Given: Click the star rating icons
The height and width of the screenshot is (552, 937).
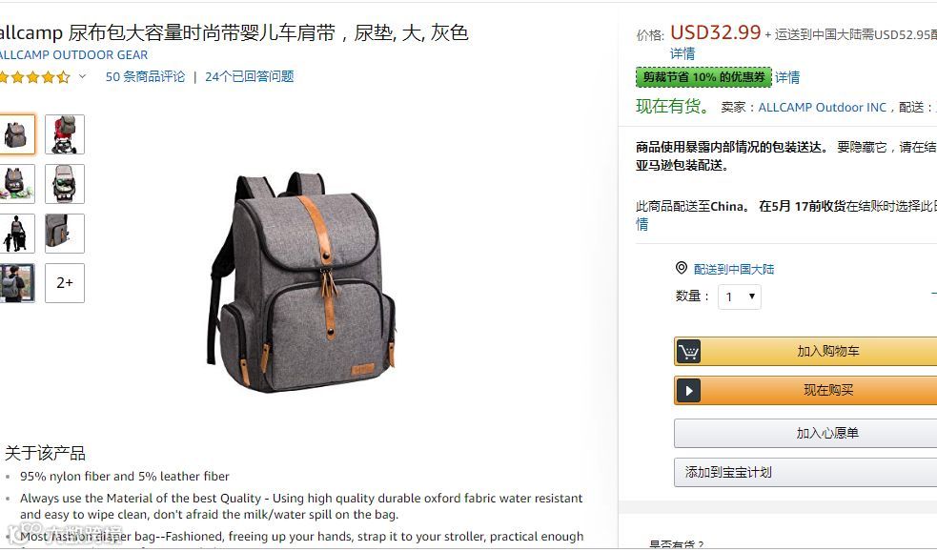Looking at the screenshot, I should click(35, 77).
